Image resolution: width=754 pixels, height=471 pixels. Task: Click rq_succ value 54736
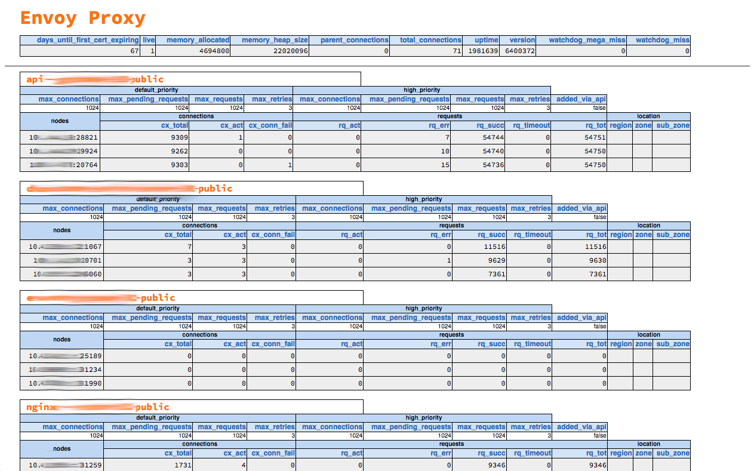[x=493, y=165]
